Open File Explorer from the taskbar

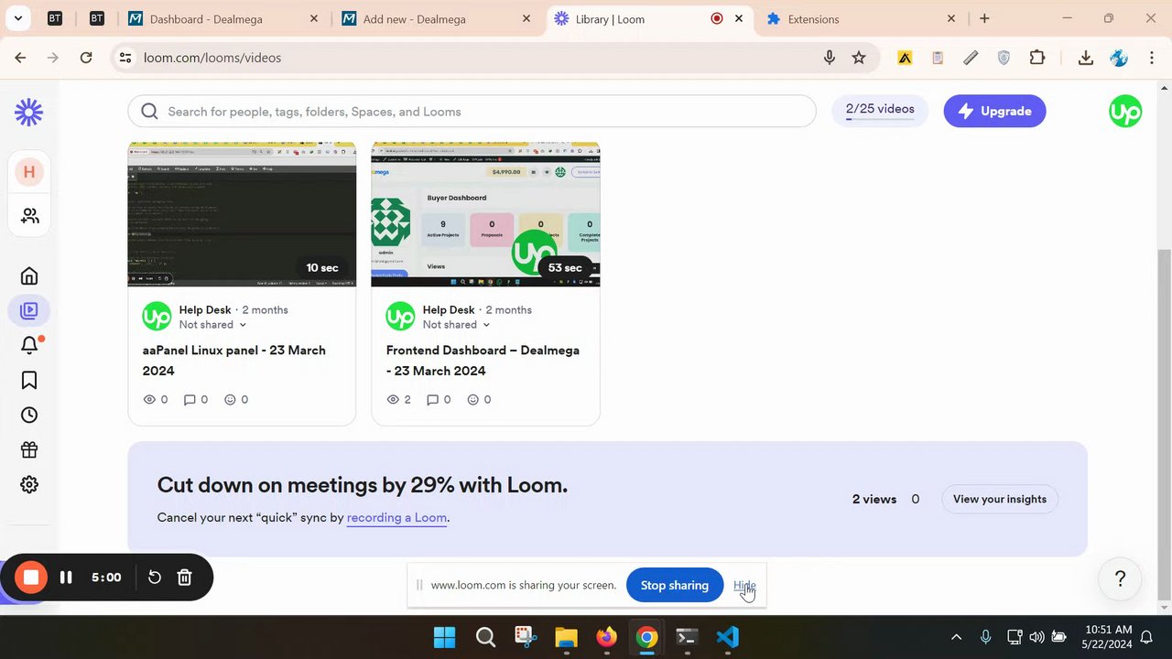click(566, 637)
